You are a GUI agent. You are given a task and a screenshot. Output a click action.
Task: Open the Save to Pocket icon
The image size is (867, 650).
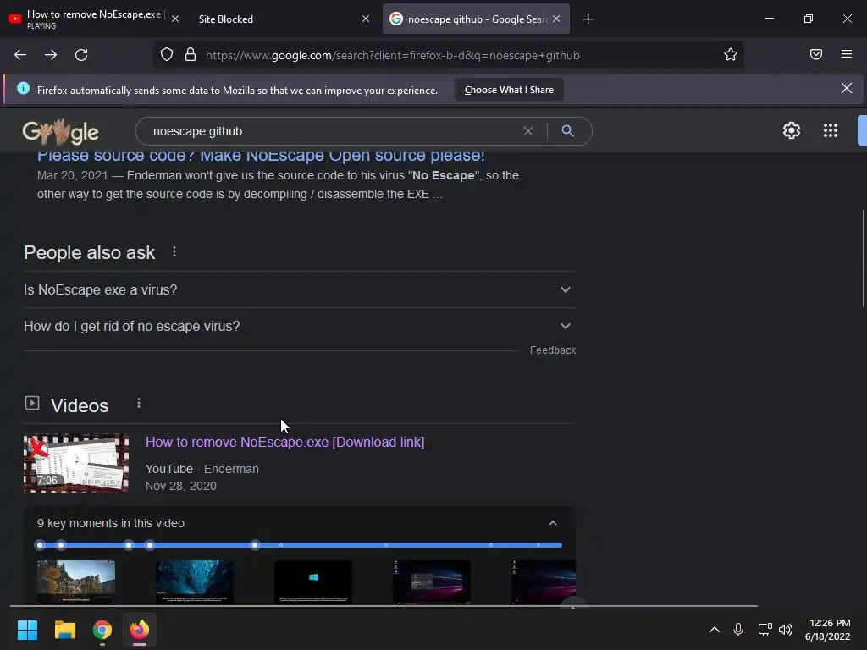816,54
